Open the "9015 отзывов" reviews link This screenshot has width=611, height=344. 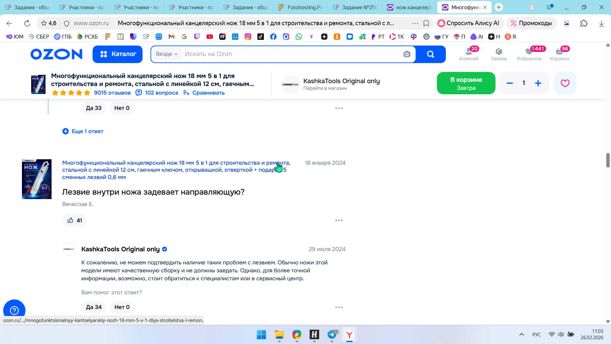[x=112, y=93]
